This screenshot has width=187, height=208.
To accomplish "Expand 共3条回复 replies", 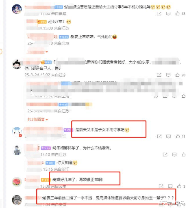I will (x=37, y=119).
